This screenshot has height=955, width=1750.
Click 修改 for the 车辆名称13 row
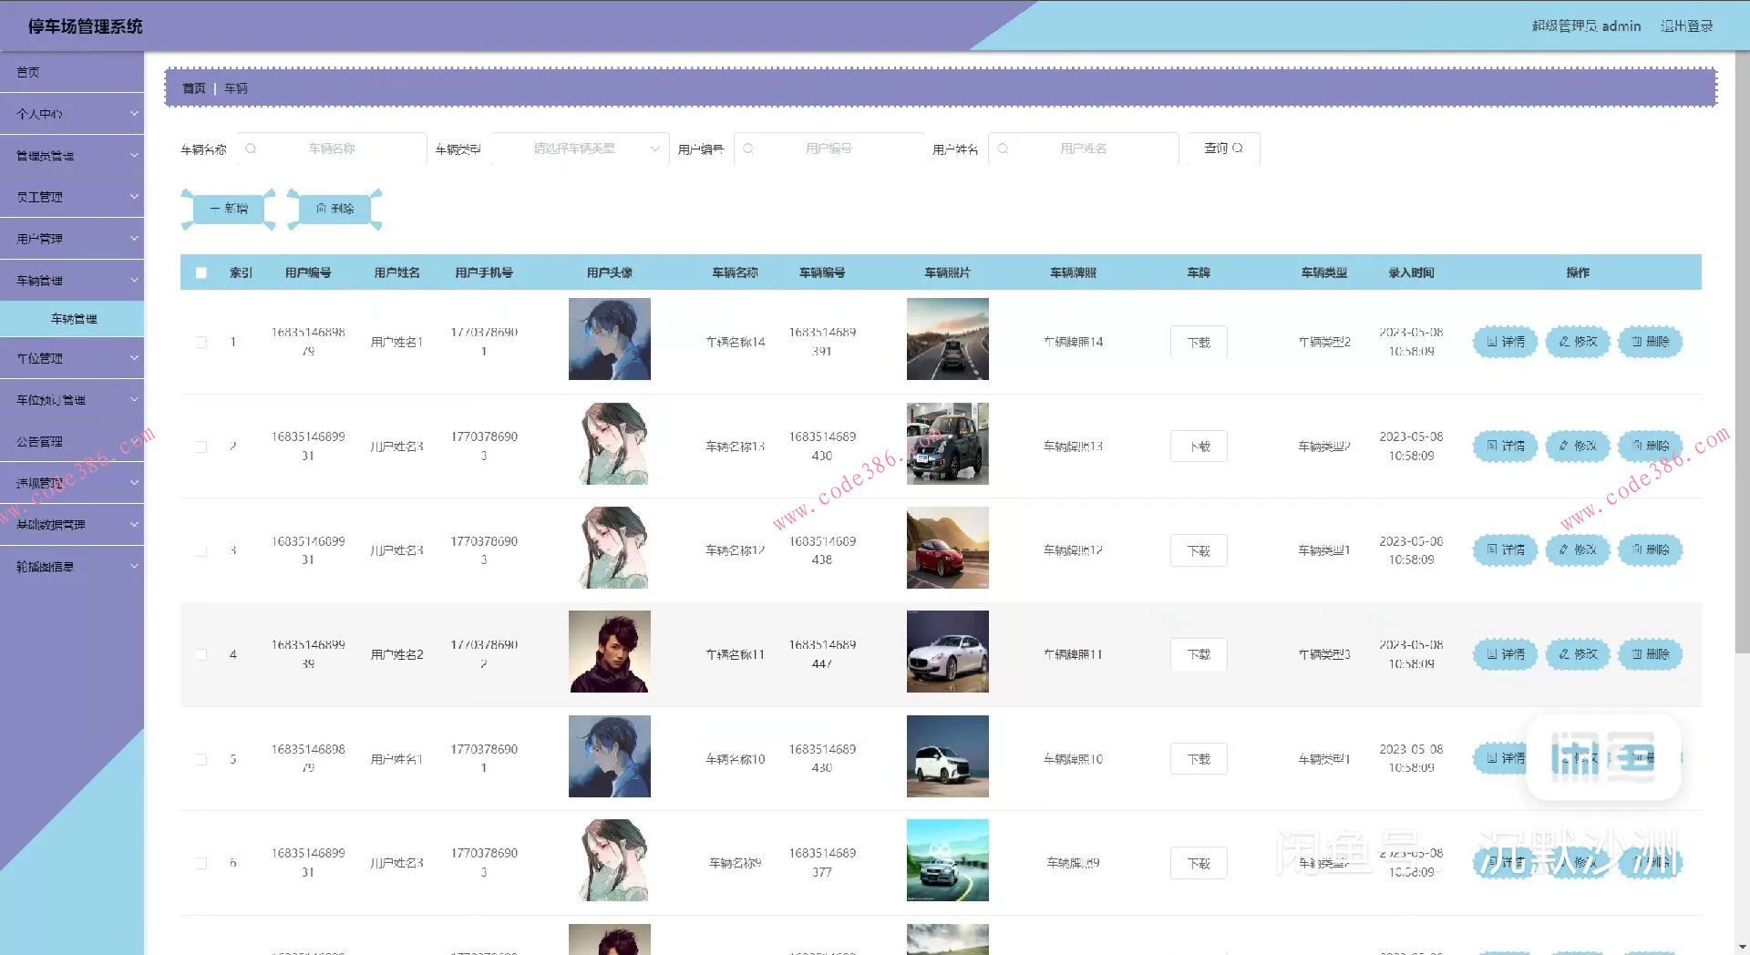[x=1578, y=446]
